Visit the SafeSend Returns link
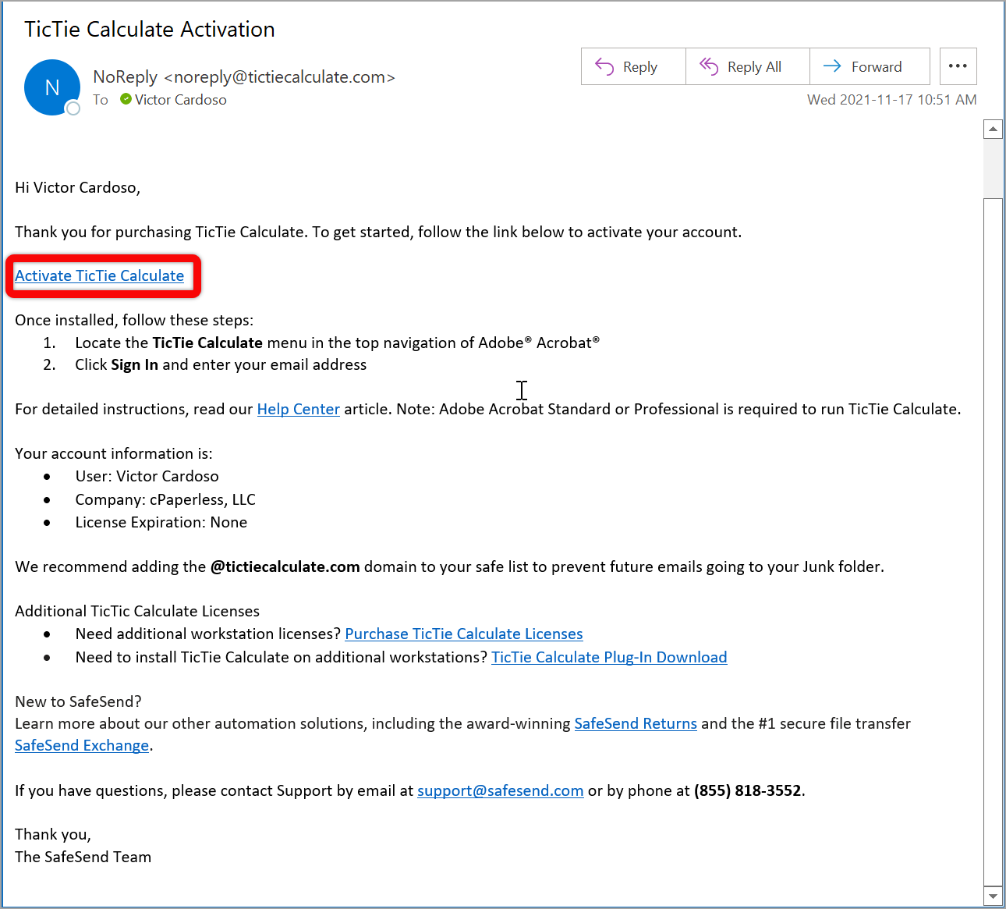The image size is (1006, 909). click(x=636, y=723)
